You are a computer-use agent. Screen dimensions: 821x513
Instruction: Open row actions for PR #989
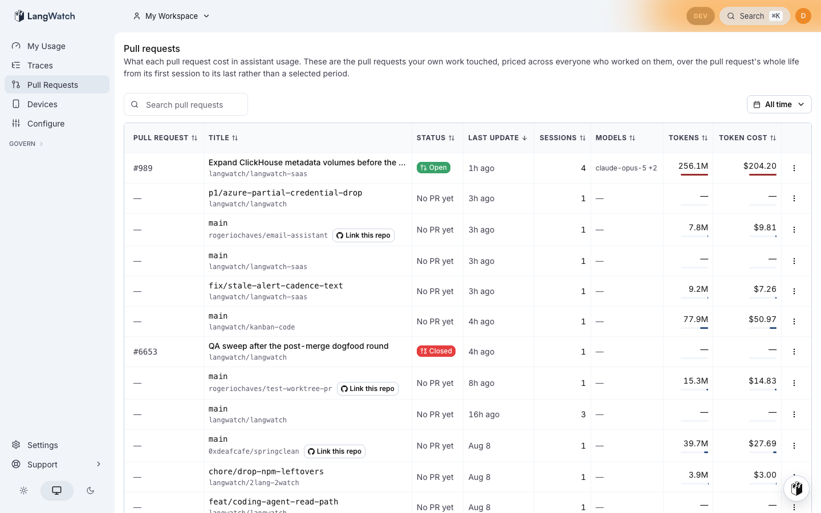794,168
